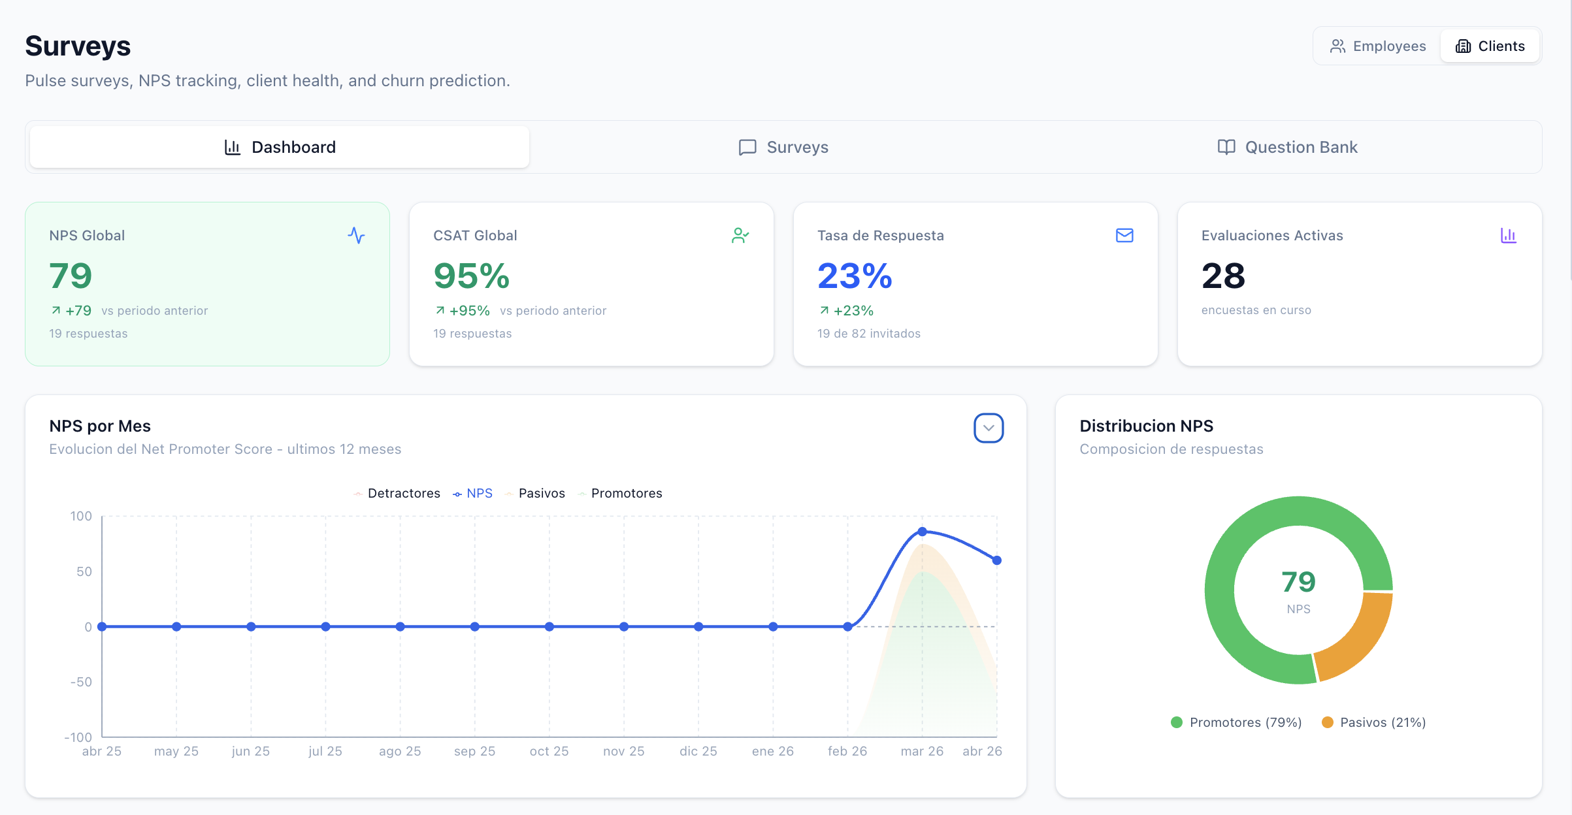Click the speech bubble icon beside Surveys
Image resolution: width=1572 pixels, height=815 pixels.
click(x=746, y=147)
